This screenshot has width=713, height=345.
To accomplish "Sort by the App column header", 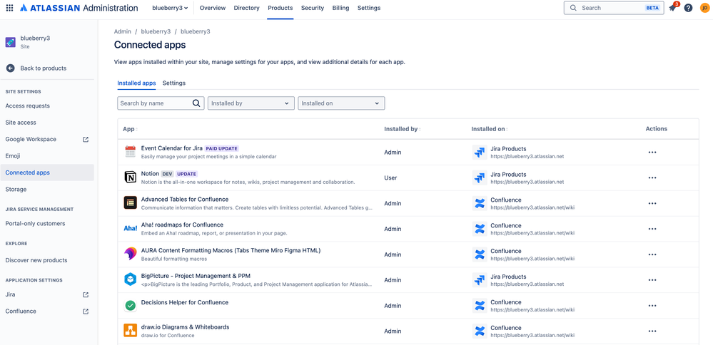I will tap(130, 129).
